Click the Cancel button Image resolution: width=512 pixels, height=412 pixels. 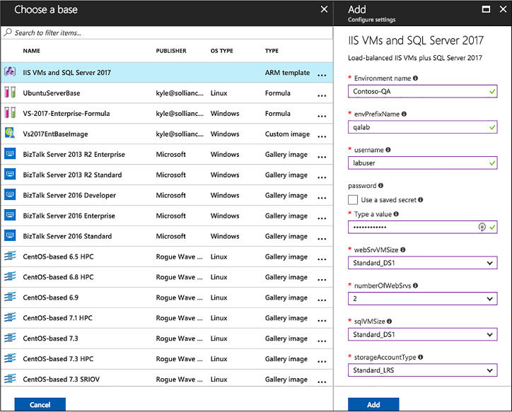coord(40,404)
